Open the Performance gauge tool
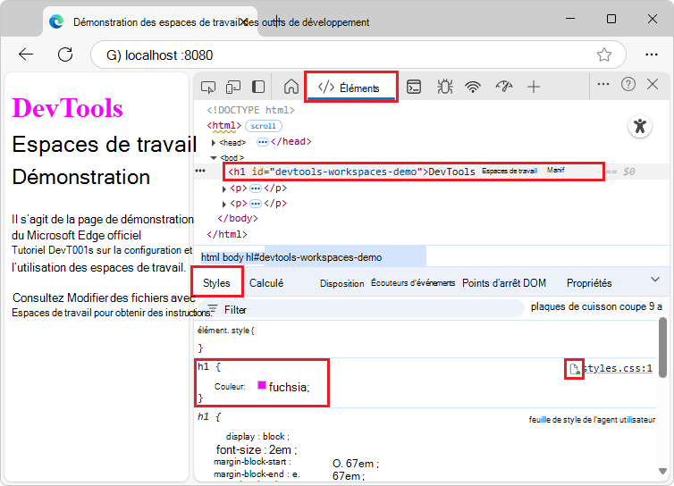This screenshot has width=674, height=486. click(x=504, y=87)
